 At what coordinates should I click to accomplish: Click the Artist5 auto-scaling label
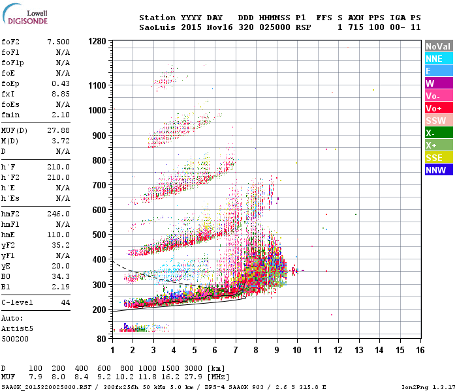17,328
